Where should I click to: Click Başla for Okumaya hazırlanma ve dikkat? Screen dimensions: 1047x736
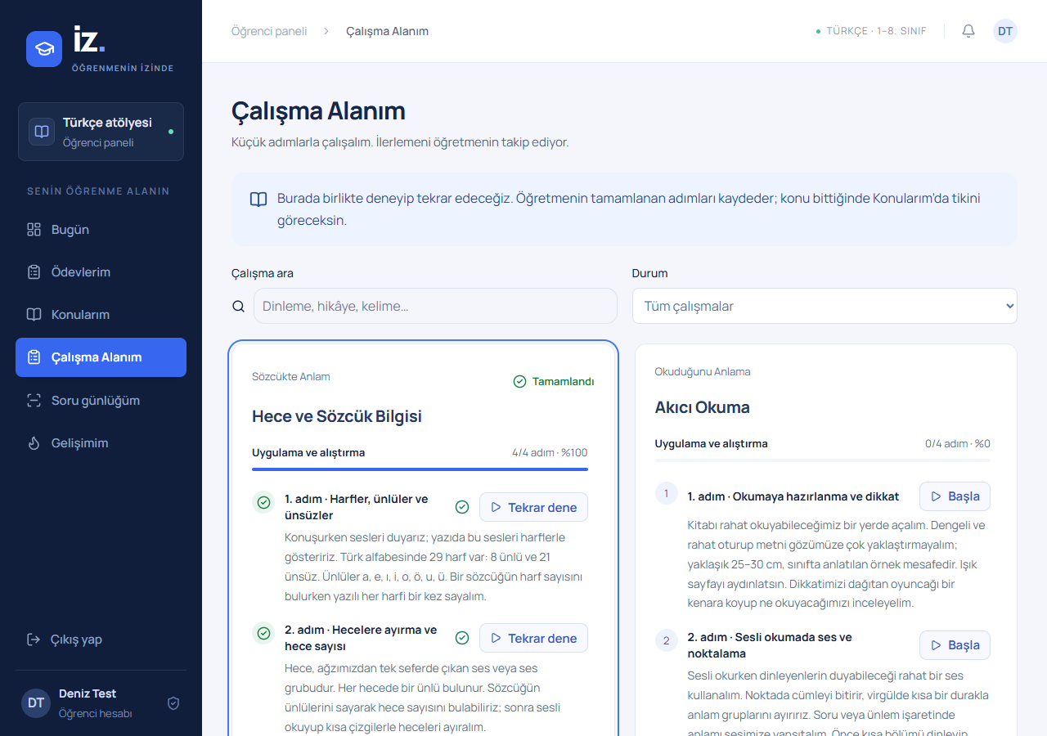point(955,496)
